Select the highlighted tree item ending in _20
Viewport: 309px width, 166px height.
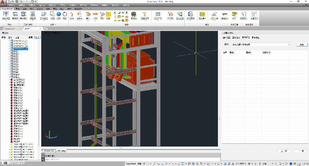pos(21,49)
